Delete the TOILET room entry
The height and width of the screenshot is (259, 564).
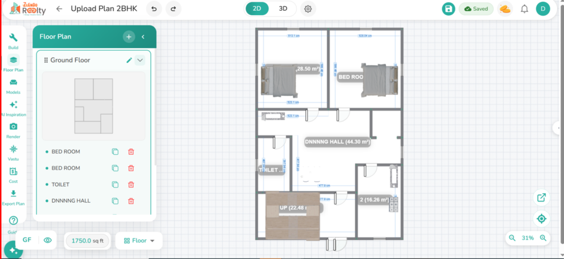click(x=131, y=184)
